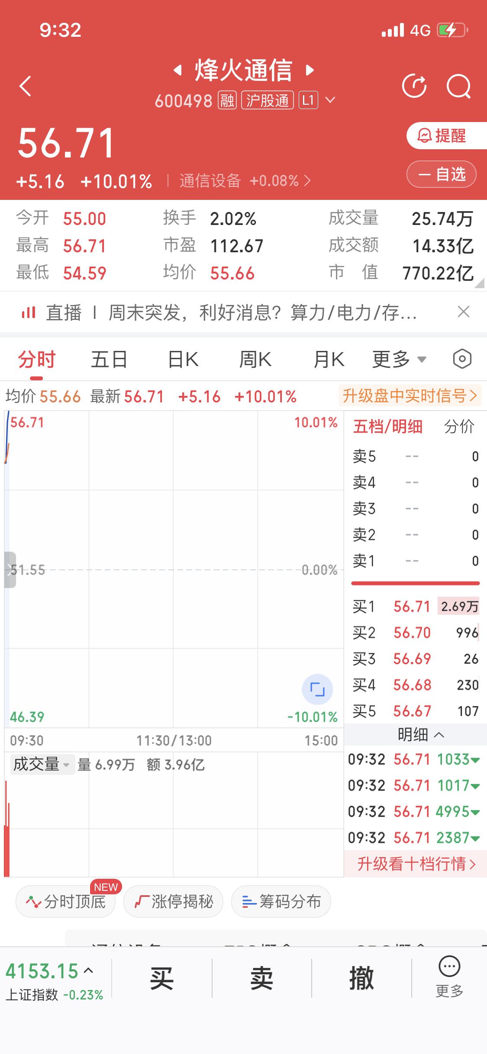487x1054 pixels.
Task: Open search with the magnifier icon
Action: (459, 86)
